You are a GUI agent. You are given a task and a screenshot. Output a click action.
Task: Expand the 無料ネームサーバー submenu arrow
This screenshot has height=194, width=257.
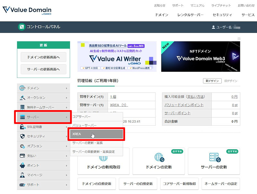click(x=67, y=107)
